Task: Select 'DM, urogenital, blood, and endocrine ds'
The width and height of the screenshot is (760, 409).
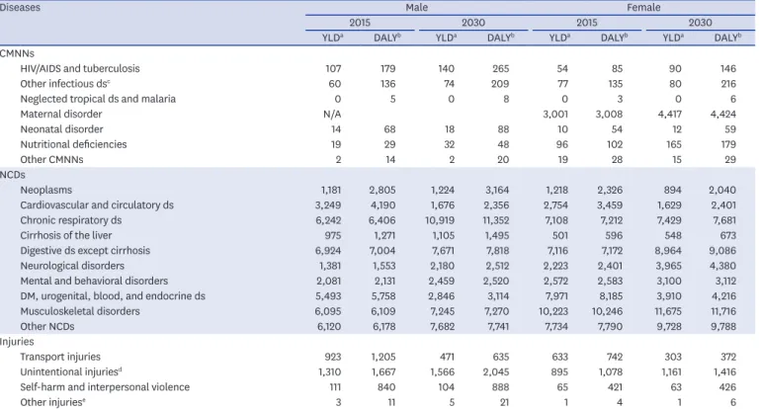Action: click(113, 296)
